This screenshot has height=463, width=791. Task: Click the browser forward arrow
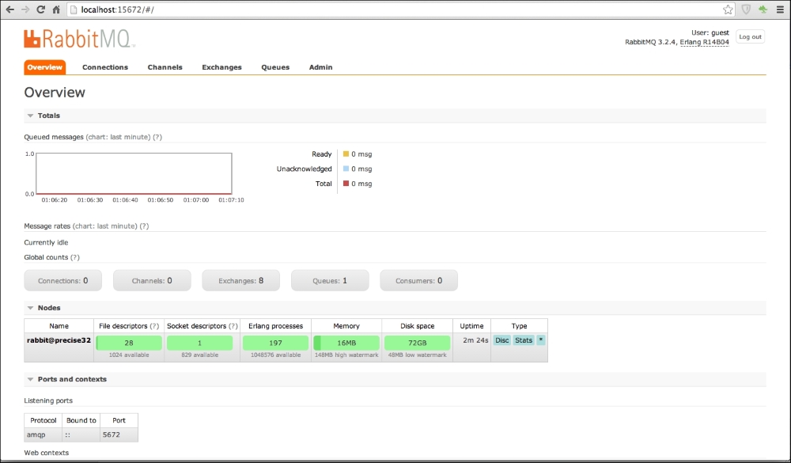[x=25, y=9]
